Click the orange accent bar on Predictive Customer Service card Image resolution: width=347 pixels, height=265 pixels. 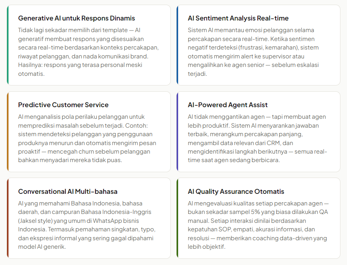[8, 132]
